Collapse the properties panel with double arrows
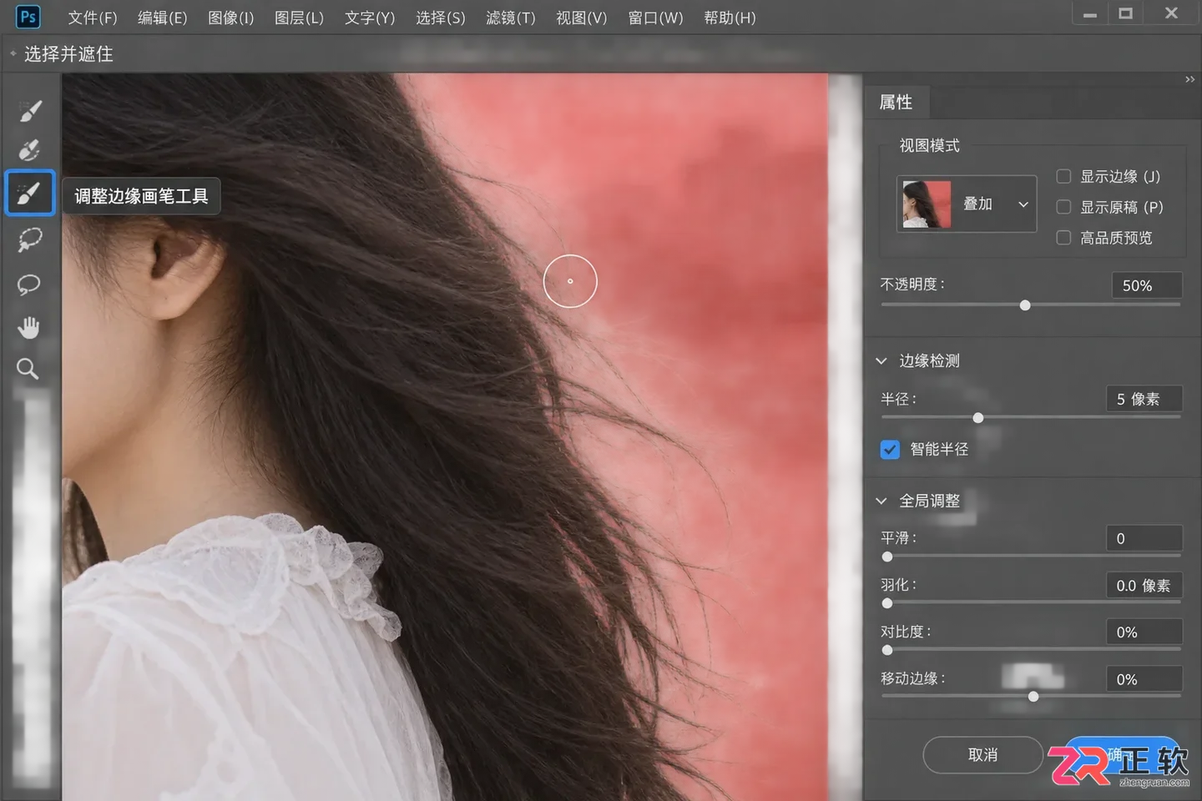 tap(1189, 79)
